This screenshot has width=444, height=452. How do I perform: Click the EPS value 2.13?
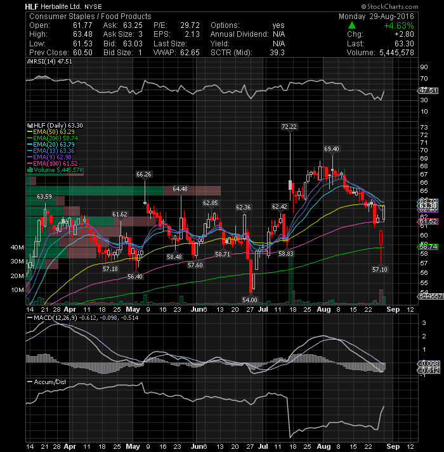pos(192,34)
